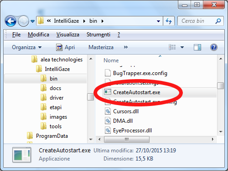Click the file list vertical scrollbar thumb
228x171 pixels.
(220, 85)
